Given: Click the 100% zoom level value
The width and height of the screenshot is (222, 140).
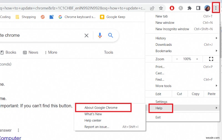Looking at the screenshot, I should point(187,59).
